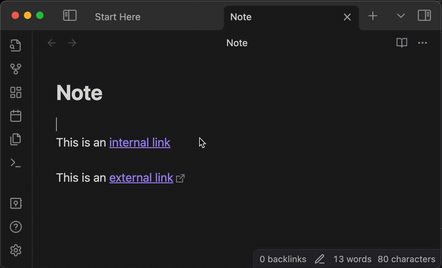Switch to the Start Here tab
442x268 pixels.
point(118,17)
